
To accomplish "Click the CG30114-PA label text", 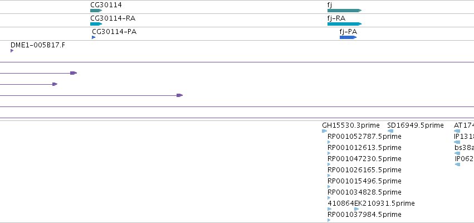I will click(x=114, y=31).
